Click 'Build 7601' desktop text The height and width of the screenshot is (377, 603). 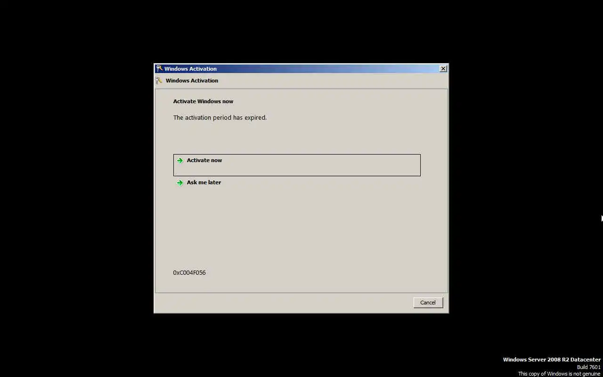tap(589, 367)
